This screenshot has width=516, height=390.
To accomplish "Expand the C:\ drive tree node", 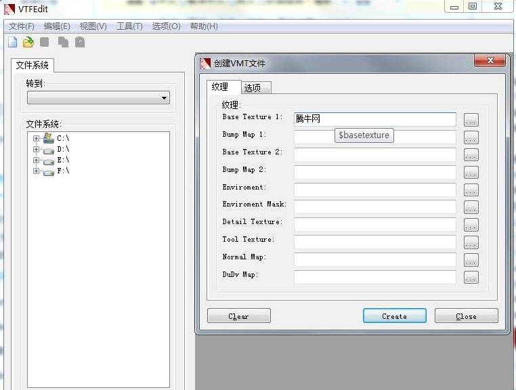I will [36, 138].
